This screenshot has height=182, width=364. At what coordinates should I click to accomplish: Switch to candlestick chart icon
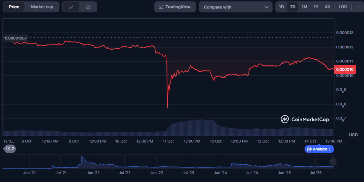coord(88,7)
